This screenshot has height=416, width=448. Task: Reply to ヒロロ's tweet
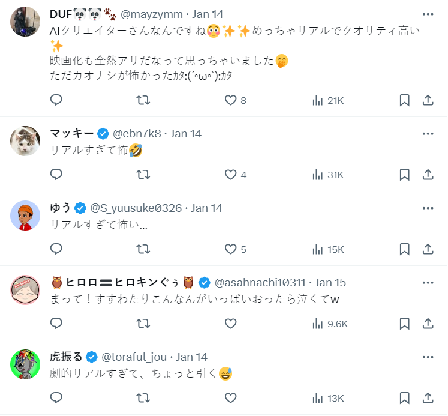tap(56, 324)
